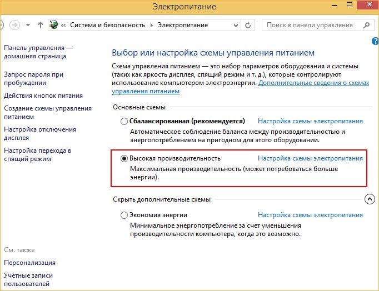
Task: Open Настройка схемы электропитания for Экономия энергии
Action: (x=310, y=215)
